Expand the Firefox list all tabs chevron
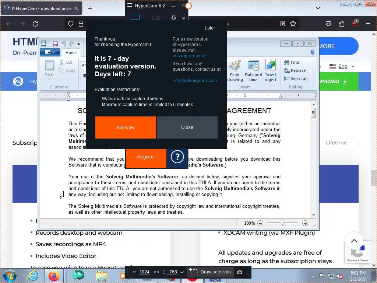The width and height of the screenshot is (377, 283). (x=318, y=8)
